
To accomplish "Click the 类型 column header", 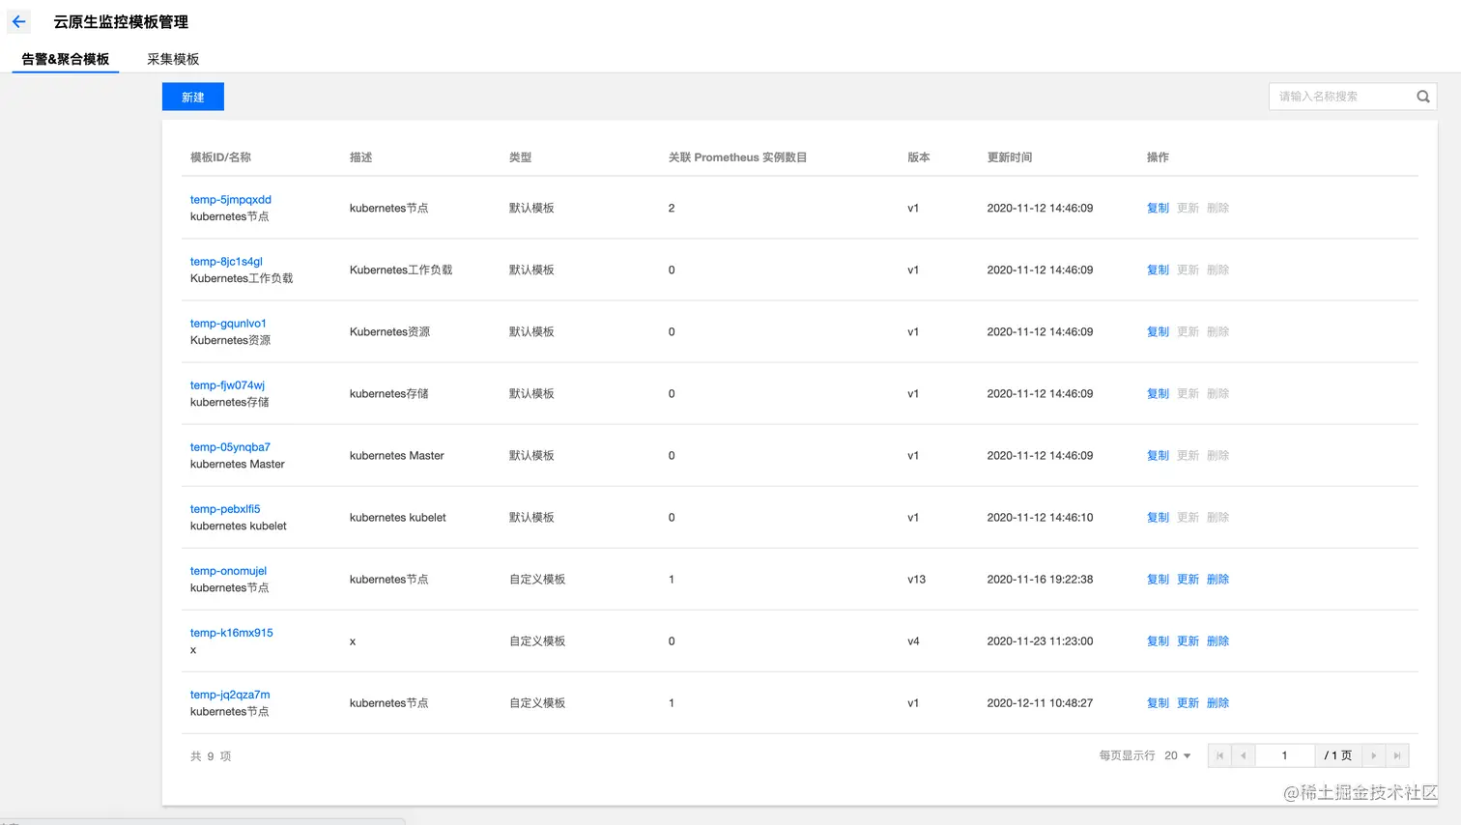I will click(x=520, y=156).
